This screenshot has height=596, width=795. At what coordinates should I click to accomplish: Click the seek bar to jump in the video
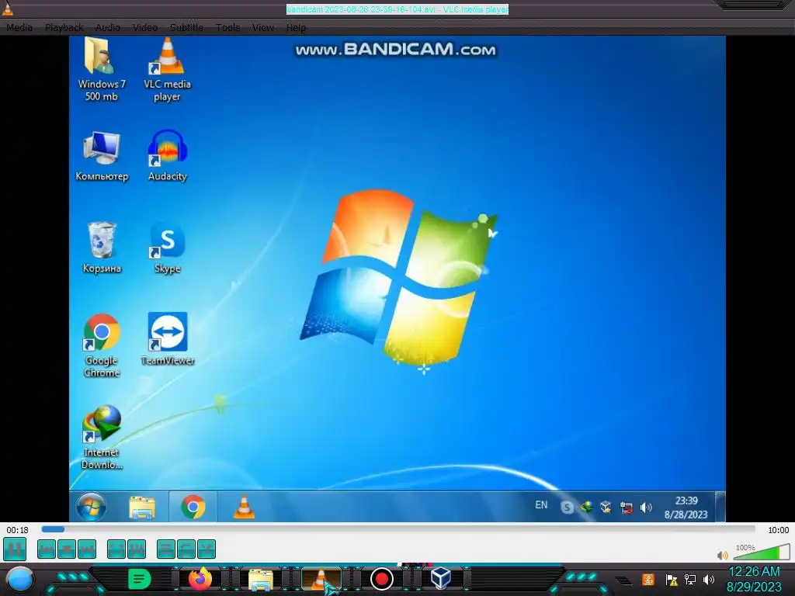click(x=398, y=529)
